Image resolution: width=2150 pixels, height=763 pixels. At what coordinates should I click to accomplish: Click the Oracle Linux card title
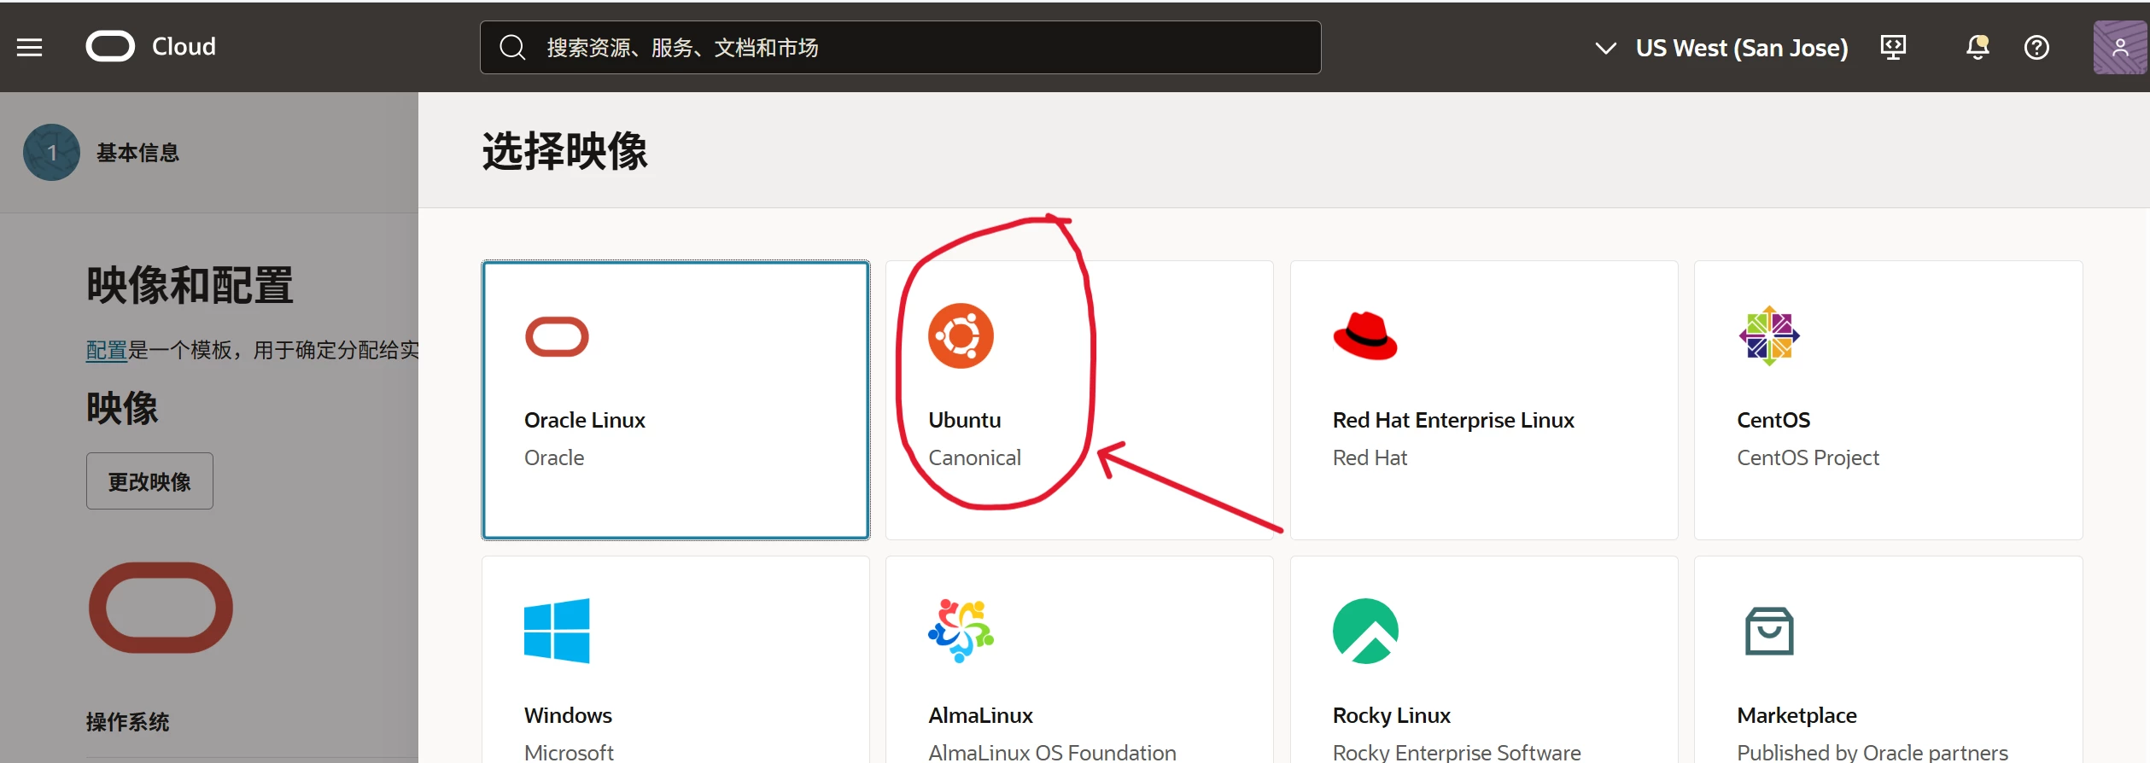(x=584, y=420)
